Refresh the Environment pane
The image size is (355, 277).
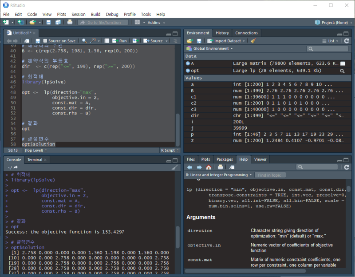pyautogui.click(x=347, y=41)
